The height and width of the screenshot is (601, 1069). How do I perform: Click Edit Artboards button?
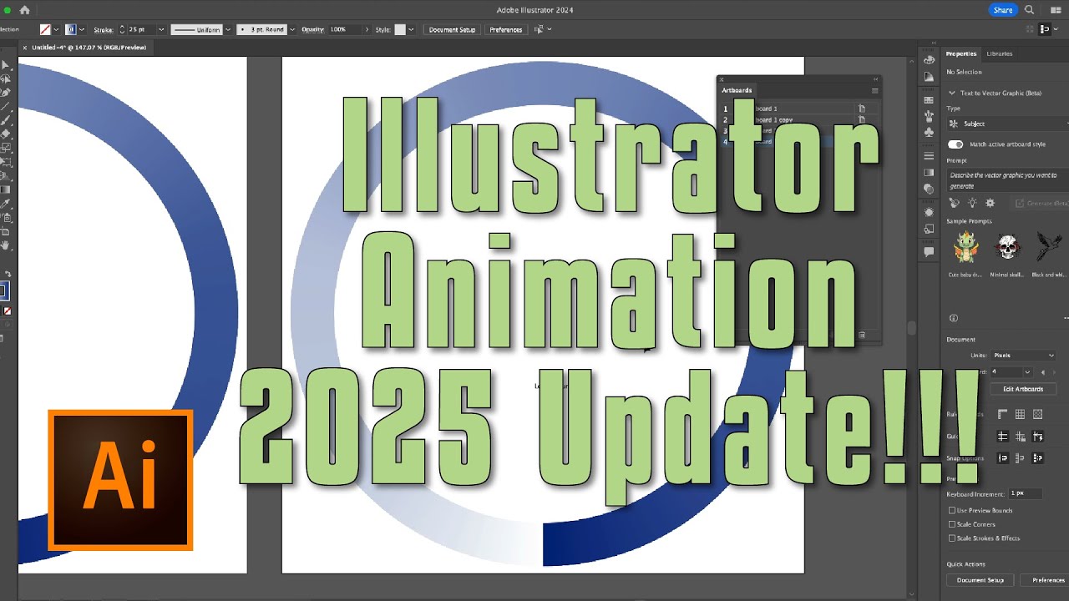[x=1022, y=389]
